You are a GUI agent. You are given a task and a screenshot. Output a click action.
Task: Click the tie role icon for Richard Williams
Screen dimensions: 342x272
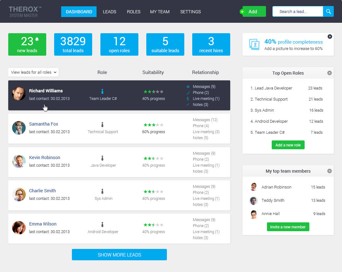click(x=102, y=91)
